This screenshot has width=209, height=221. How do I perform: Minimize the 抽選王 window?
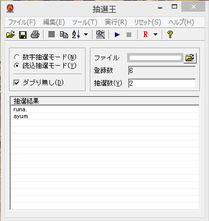click(160, 8)
